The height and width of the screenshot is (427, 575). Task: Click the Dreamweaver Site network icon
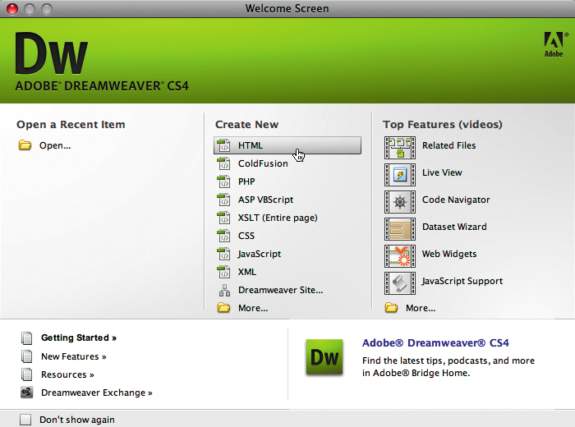tap(223, 290)
